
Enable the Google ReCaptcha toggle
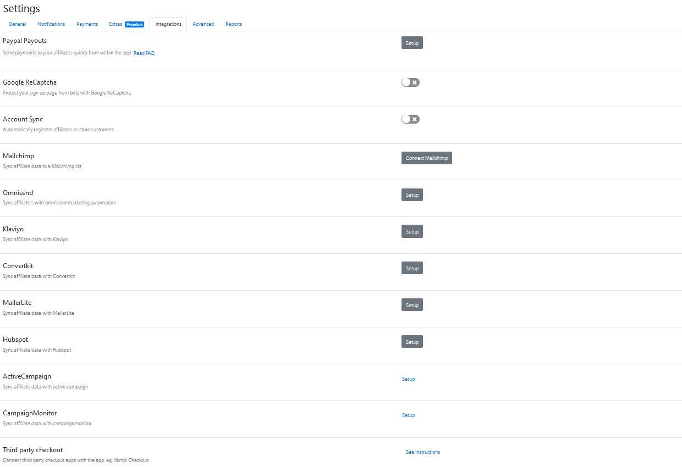click(410, 82)
